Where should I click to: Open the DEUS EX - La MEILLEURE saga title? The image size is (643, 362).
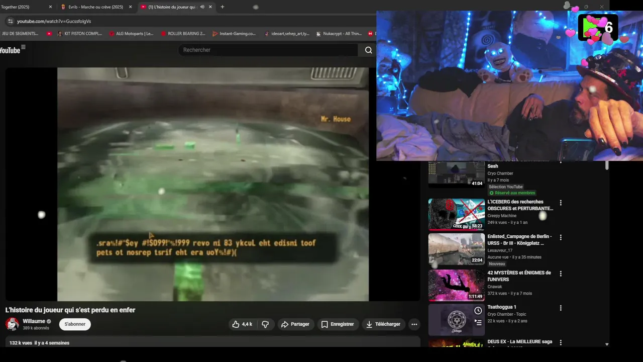coord(519,342)
